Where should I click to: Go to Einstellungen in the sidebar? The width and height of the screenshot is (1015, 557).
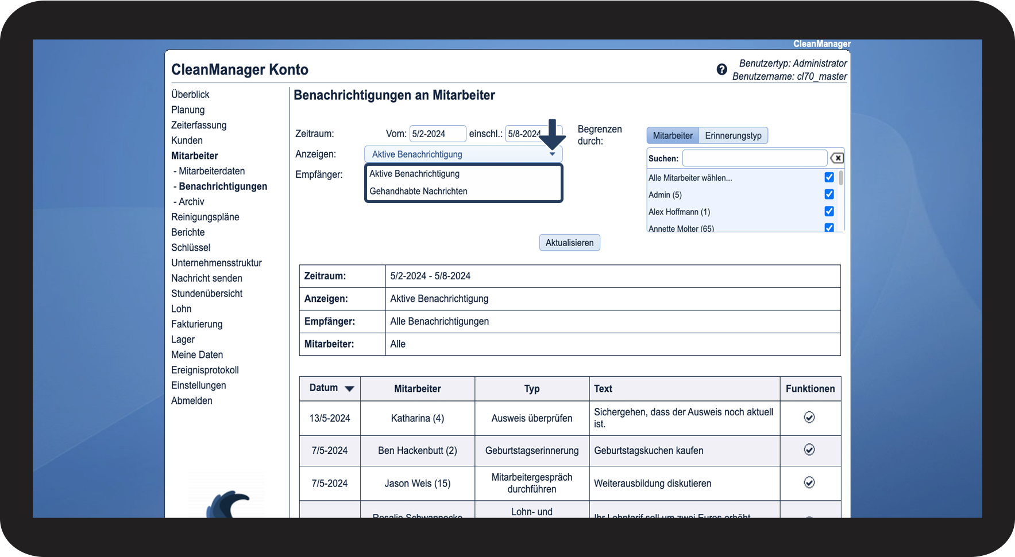pyautogui.click(x=198, y=385)
